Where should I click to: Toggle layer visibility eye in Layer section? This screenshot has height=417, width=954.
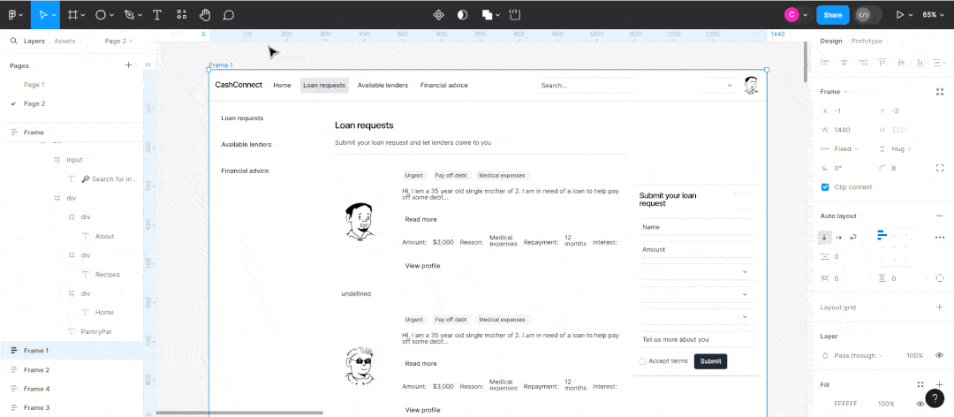[939, 355]
